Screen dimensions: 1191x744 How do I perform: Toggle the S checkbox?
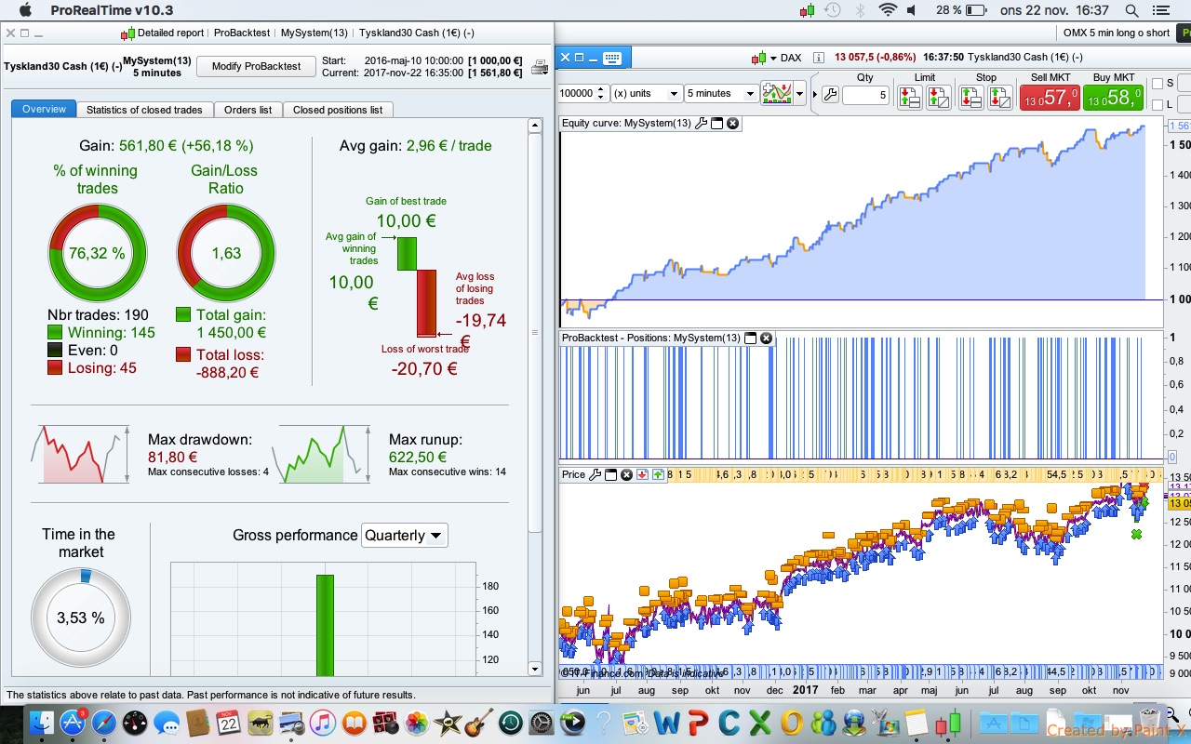click(x=1158, y=84)
